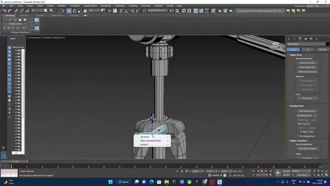
Task: Click the Link Info tab button
Action: pos(323,50)
